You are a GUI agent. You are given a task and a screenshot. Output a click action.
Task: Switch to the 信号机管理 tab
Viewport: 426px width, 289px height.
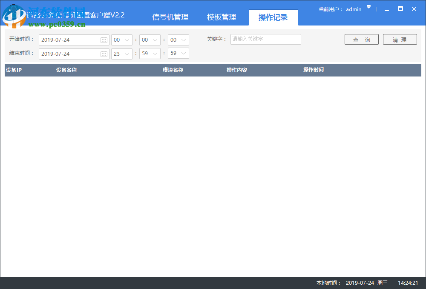[x=170, y=17]
